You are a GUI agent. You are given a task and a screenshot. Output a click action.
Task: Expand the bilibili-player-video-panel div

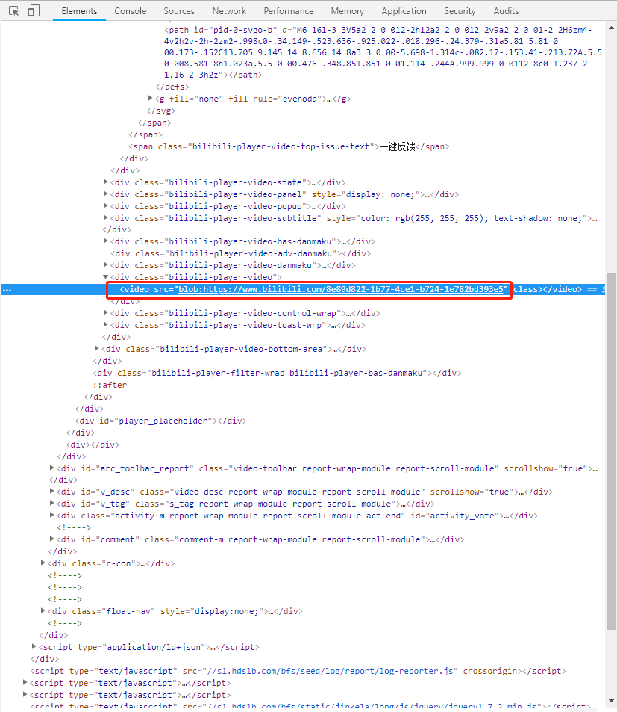106,194
